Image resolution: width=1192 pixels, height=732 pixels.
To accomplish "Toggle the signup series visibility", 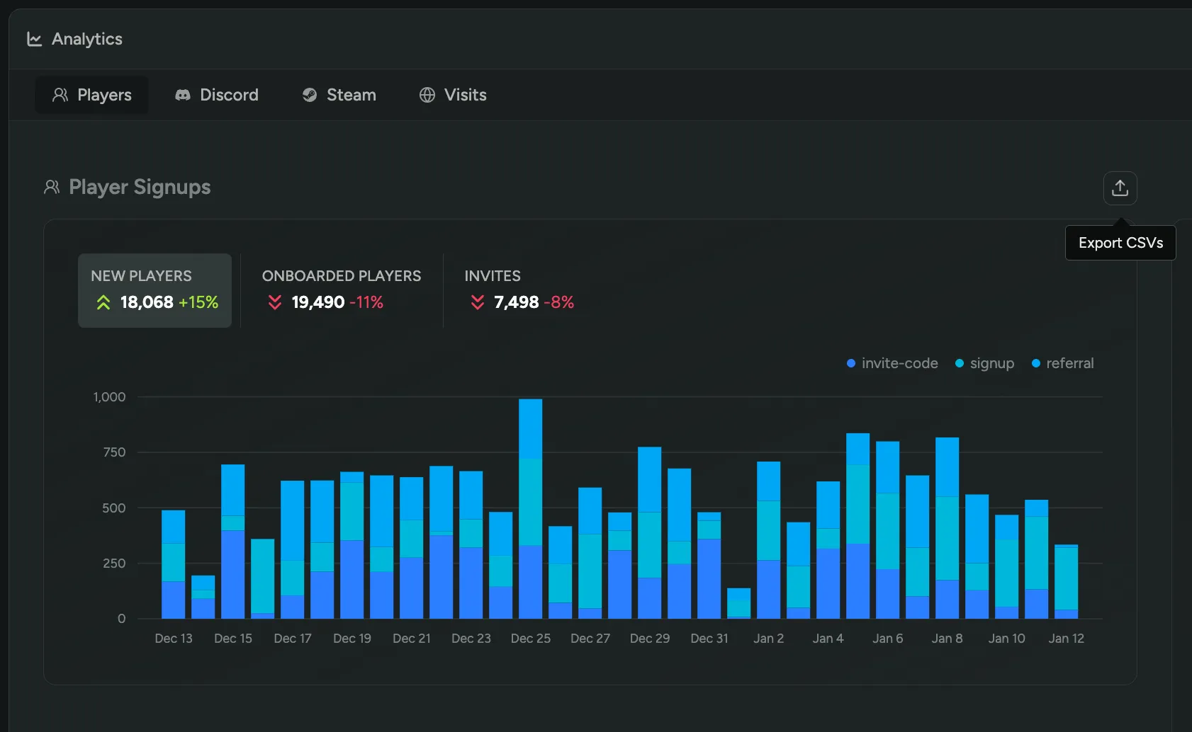I will pos(985,363).
